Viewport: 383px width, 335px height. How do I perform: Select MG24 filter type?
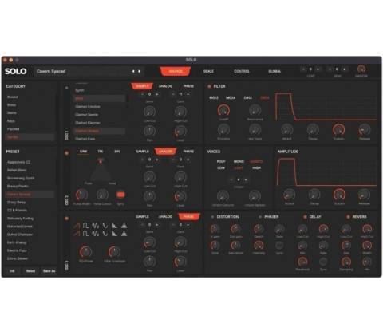(x=231, y=98)
